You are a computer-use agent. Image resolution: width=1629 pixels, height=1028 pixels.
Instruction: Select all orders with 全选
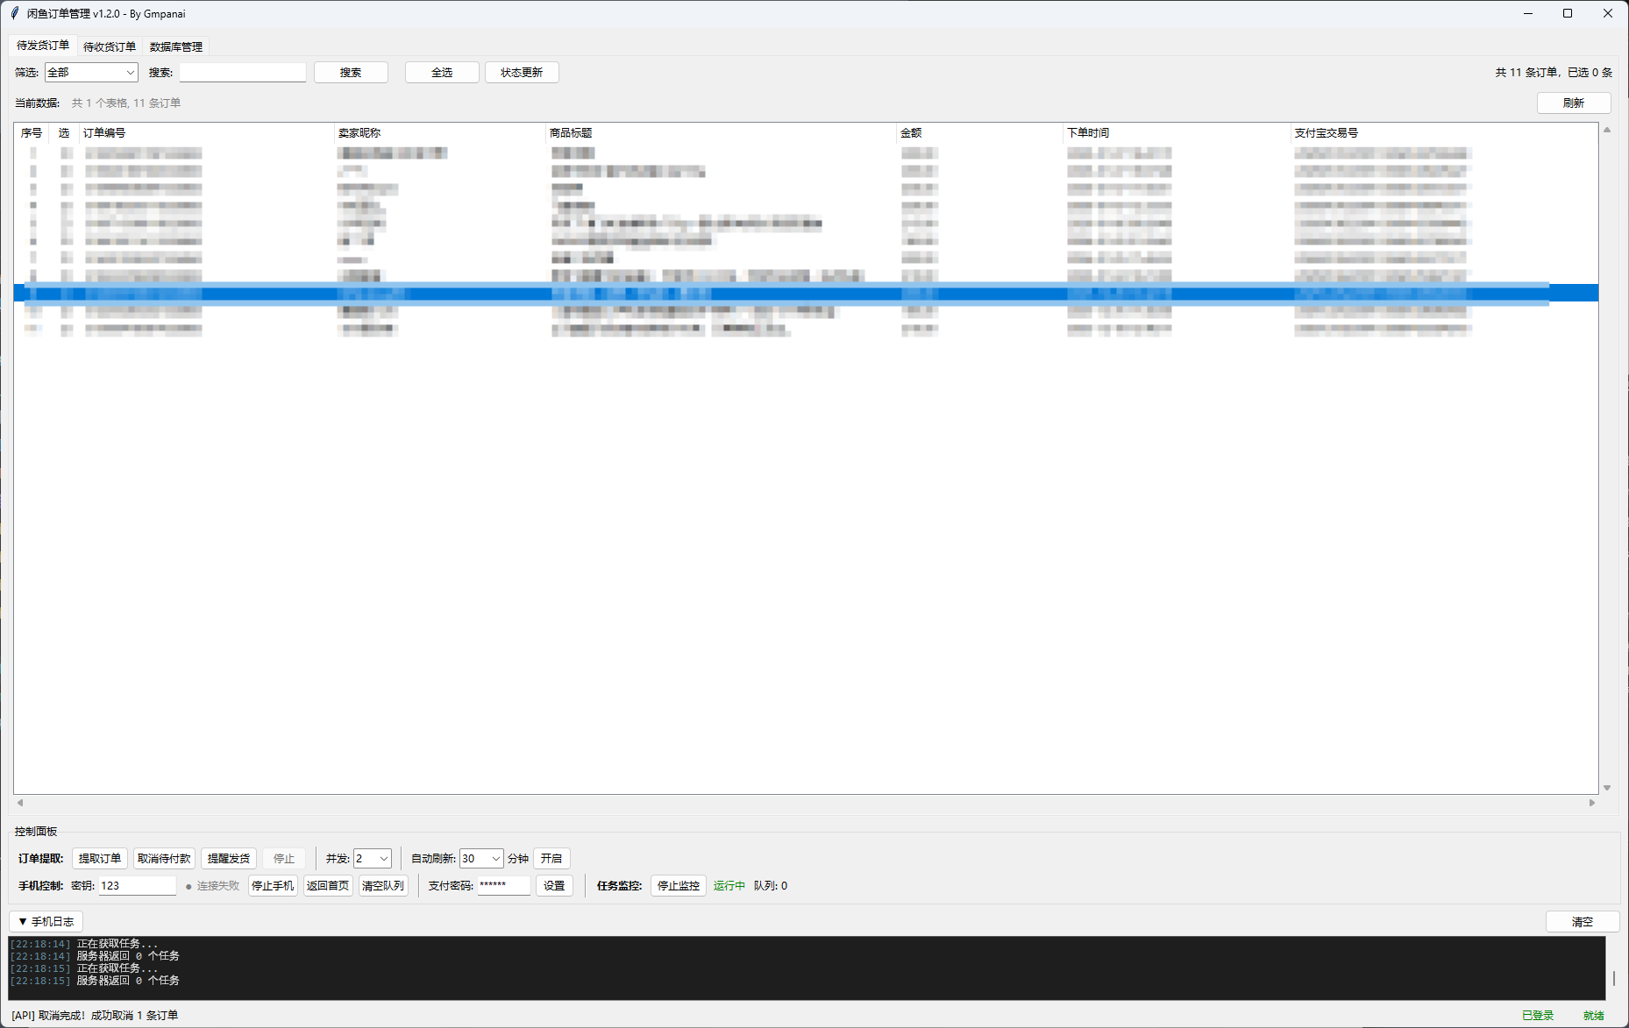tap(441, 72)
